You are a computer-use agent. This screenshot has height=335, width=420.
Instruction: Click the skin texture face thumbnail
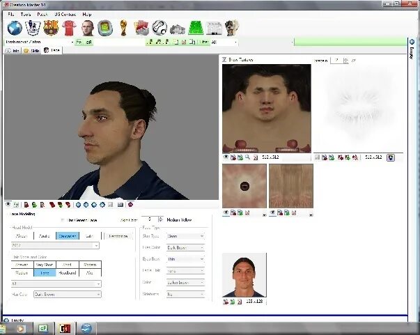click(x=267, y=109)
